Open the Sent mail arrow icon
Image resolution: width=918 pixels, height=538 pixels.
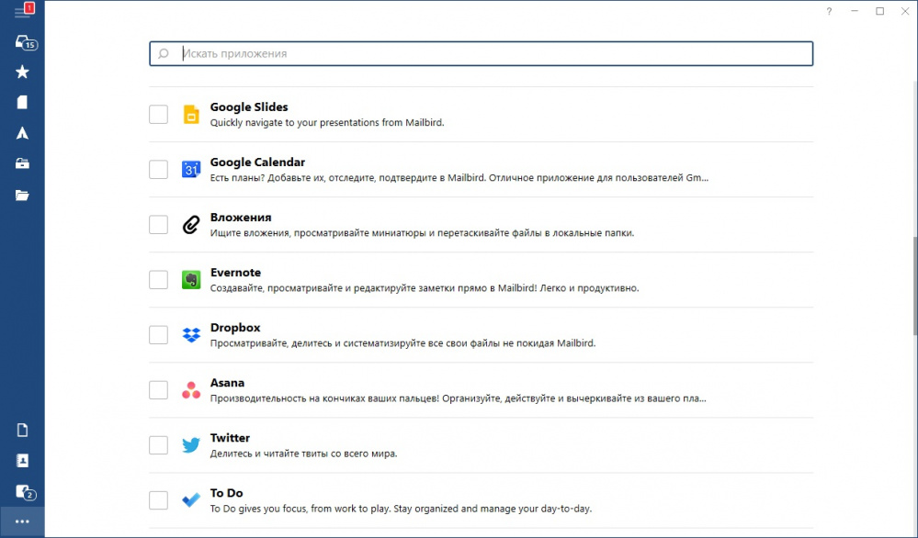pos(22,133)
